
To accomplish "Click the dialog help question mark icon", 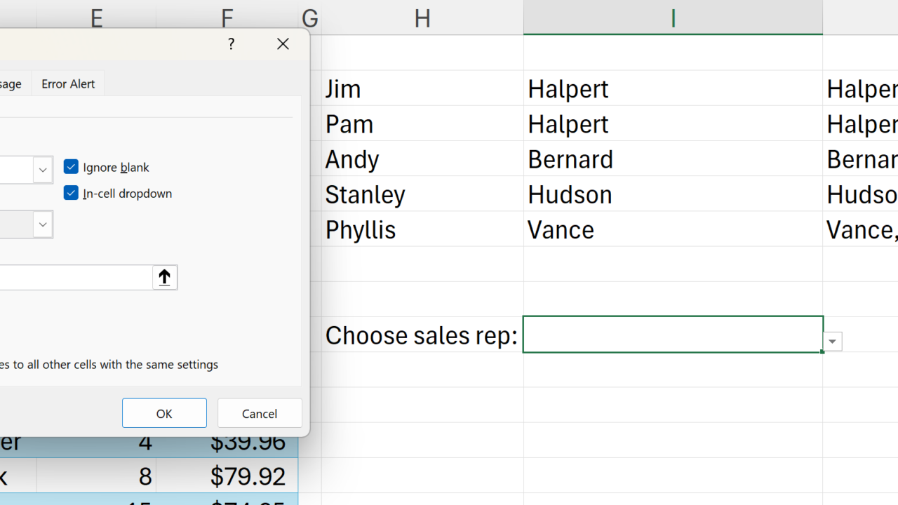I will (231, 44).
